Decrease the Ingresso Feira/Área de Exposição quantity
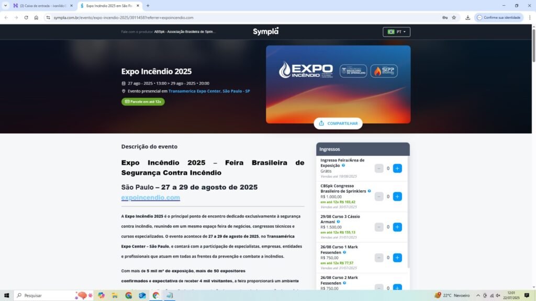536x301 pixels. 379,168
